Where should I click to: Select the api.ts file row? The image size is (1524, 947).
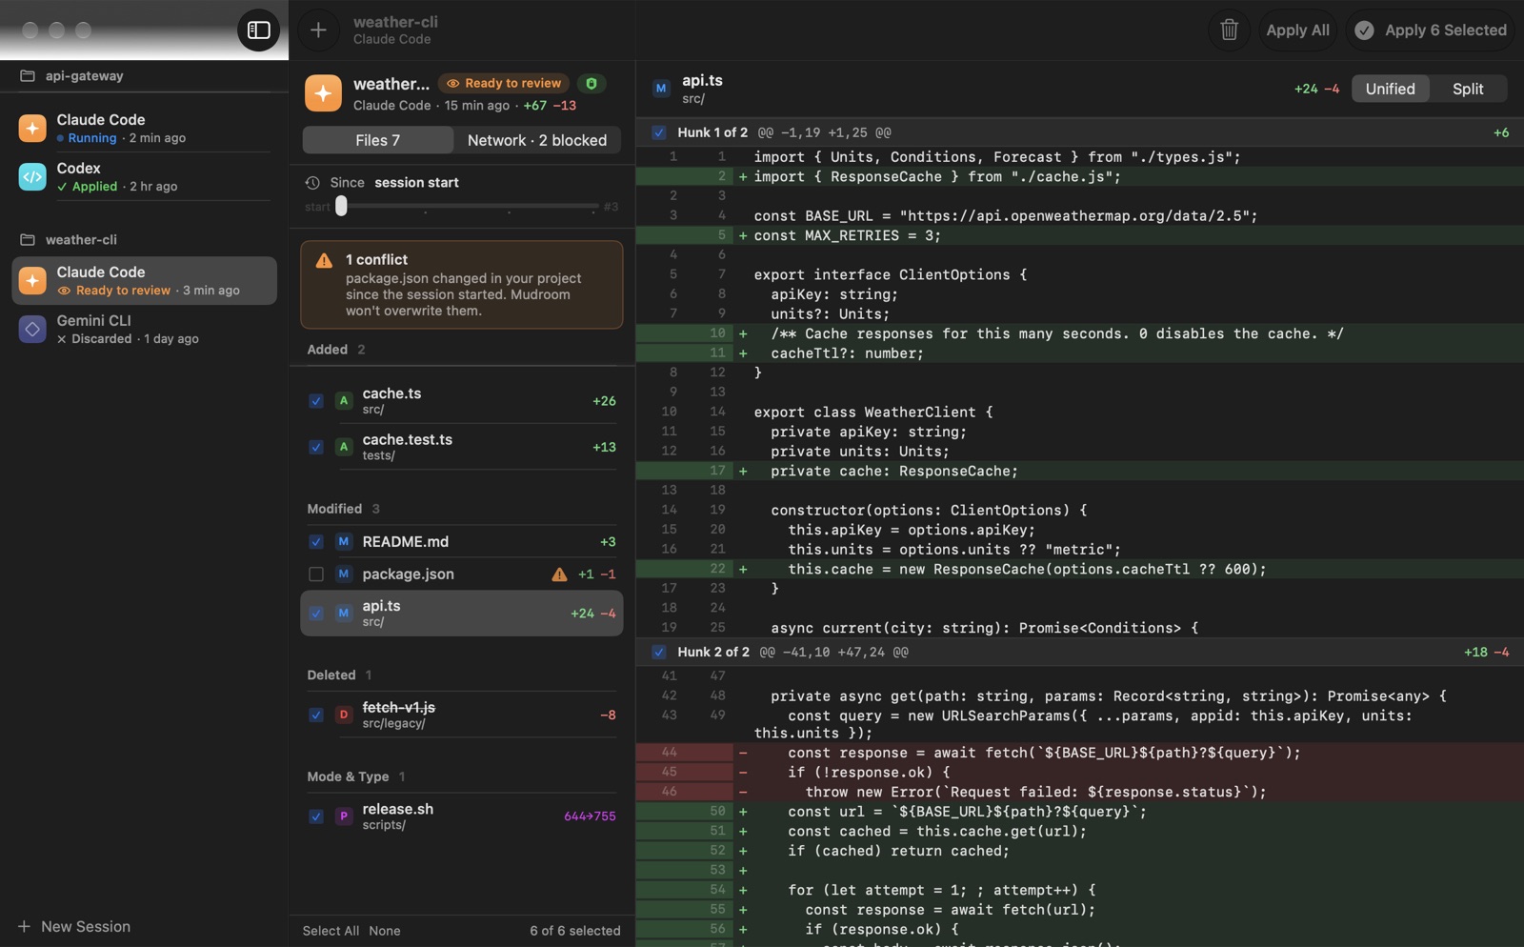(462, 614)
